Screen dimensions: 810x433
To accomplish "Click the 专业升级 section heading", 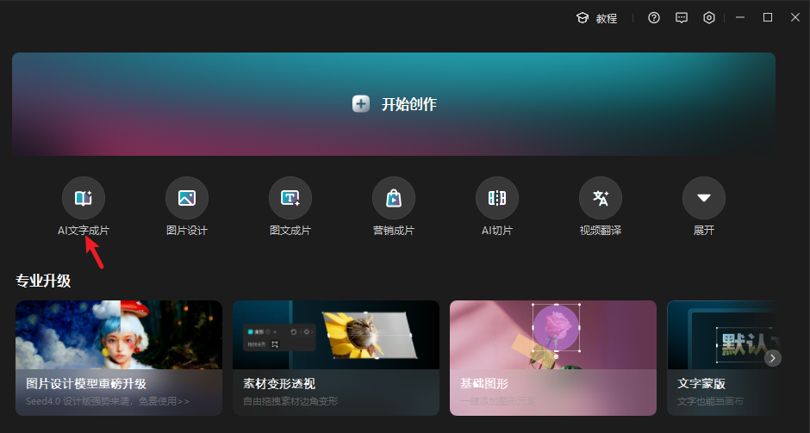I will (43, 281).
